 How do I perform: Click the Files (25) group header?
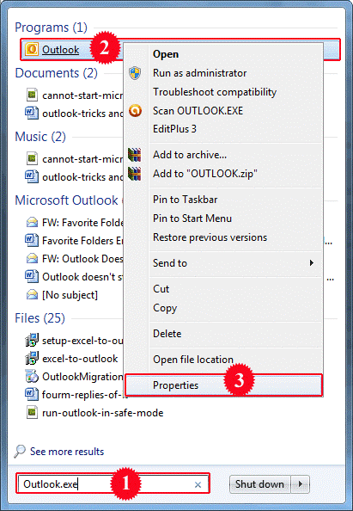pos(40,318)
